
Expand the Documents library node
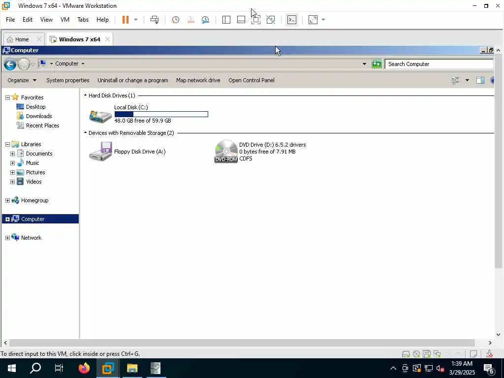pyautogui.click(x=12, y=154)
